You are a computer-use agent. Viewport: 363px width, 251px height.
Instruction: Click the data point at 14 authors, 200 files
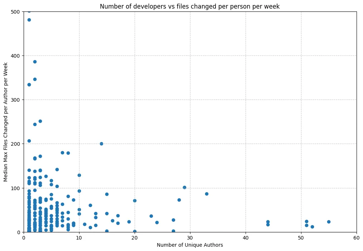[x=101, y=144]
